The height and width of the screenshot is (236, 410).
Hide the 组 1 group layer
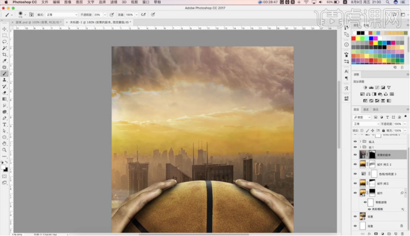pyautogui.click(x=355, y=147)
